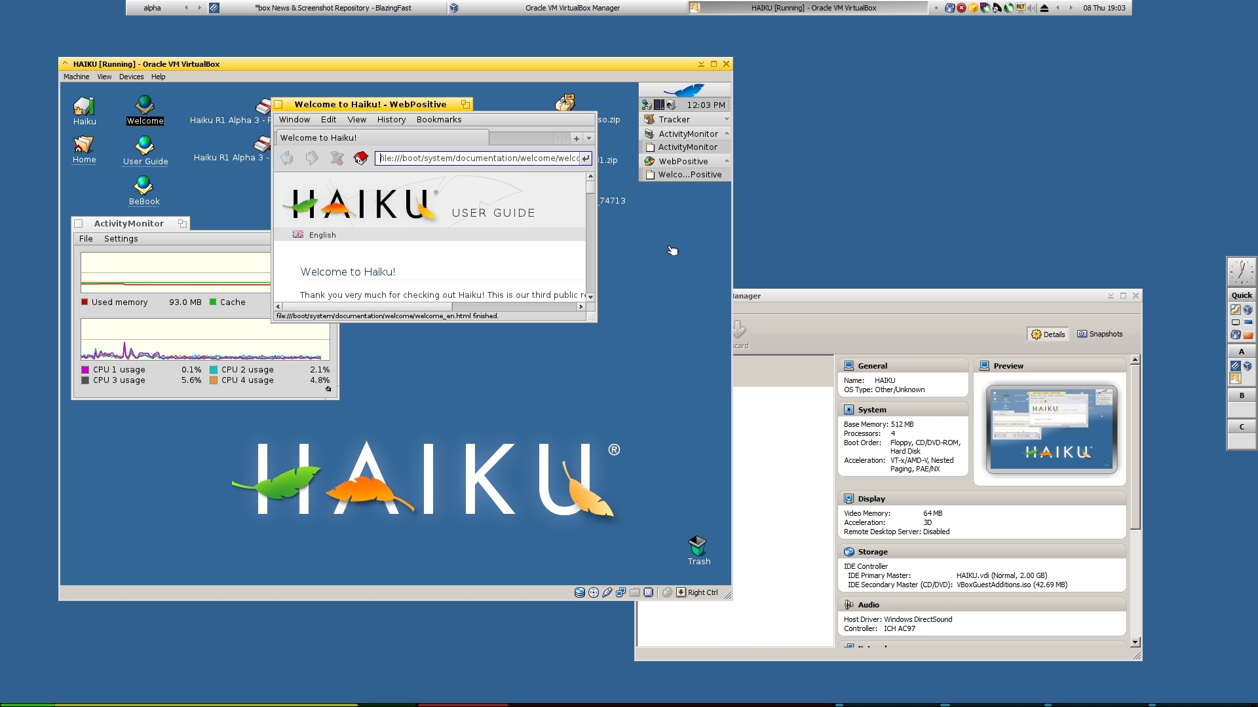Click ActivityMonitor window close square
Image resolution: width=1258 pixels, height=707 pixels.
(x=79, y=224)
